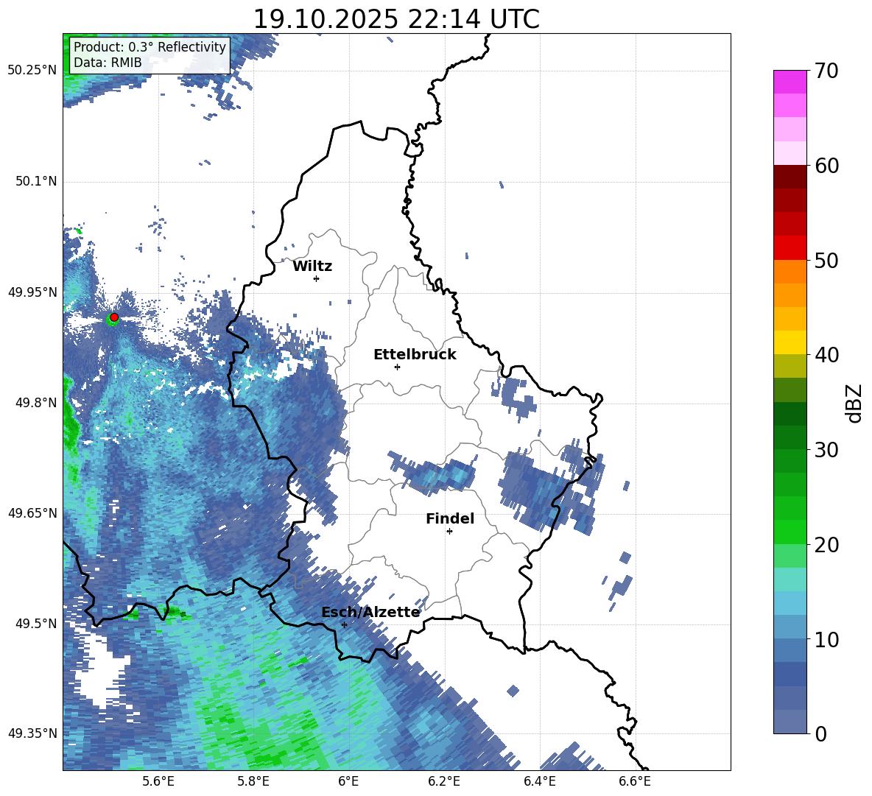
Task: Click the 20 tick on the colorbar
Action: [x=826, y=545]
